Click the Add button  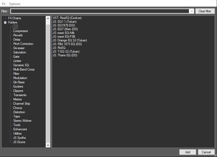pyautogui.click(x=188, y=152)
